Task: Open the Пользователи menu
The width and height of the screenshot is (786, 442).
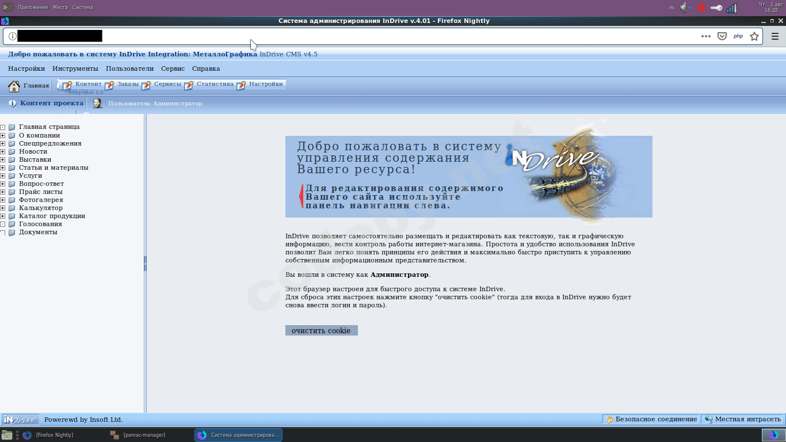Action: (129, 68)
